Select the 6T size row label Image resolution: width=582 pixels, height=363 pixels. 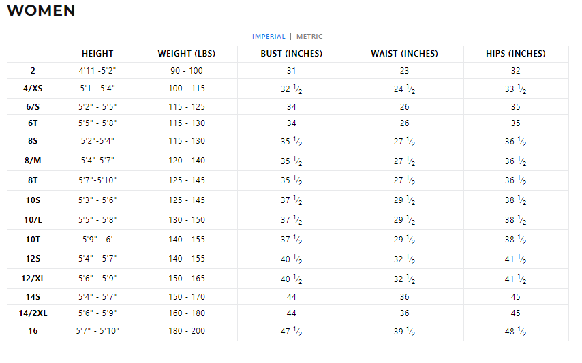[x=33, y=123]
